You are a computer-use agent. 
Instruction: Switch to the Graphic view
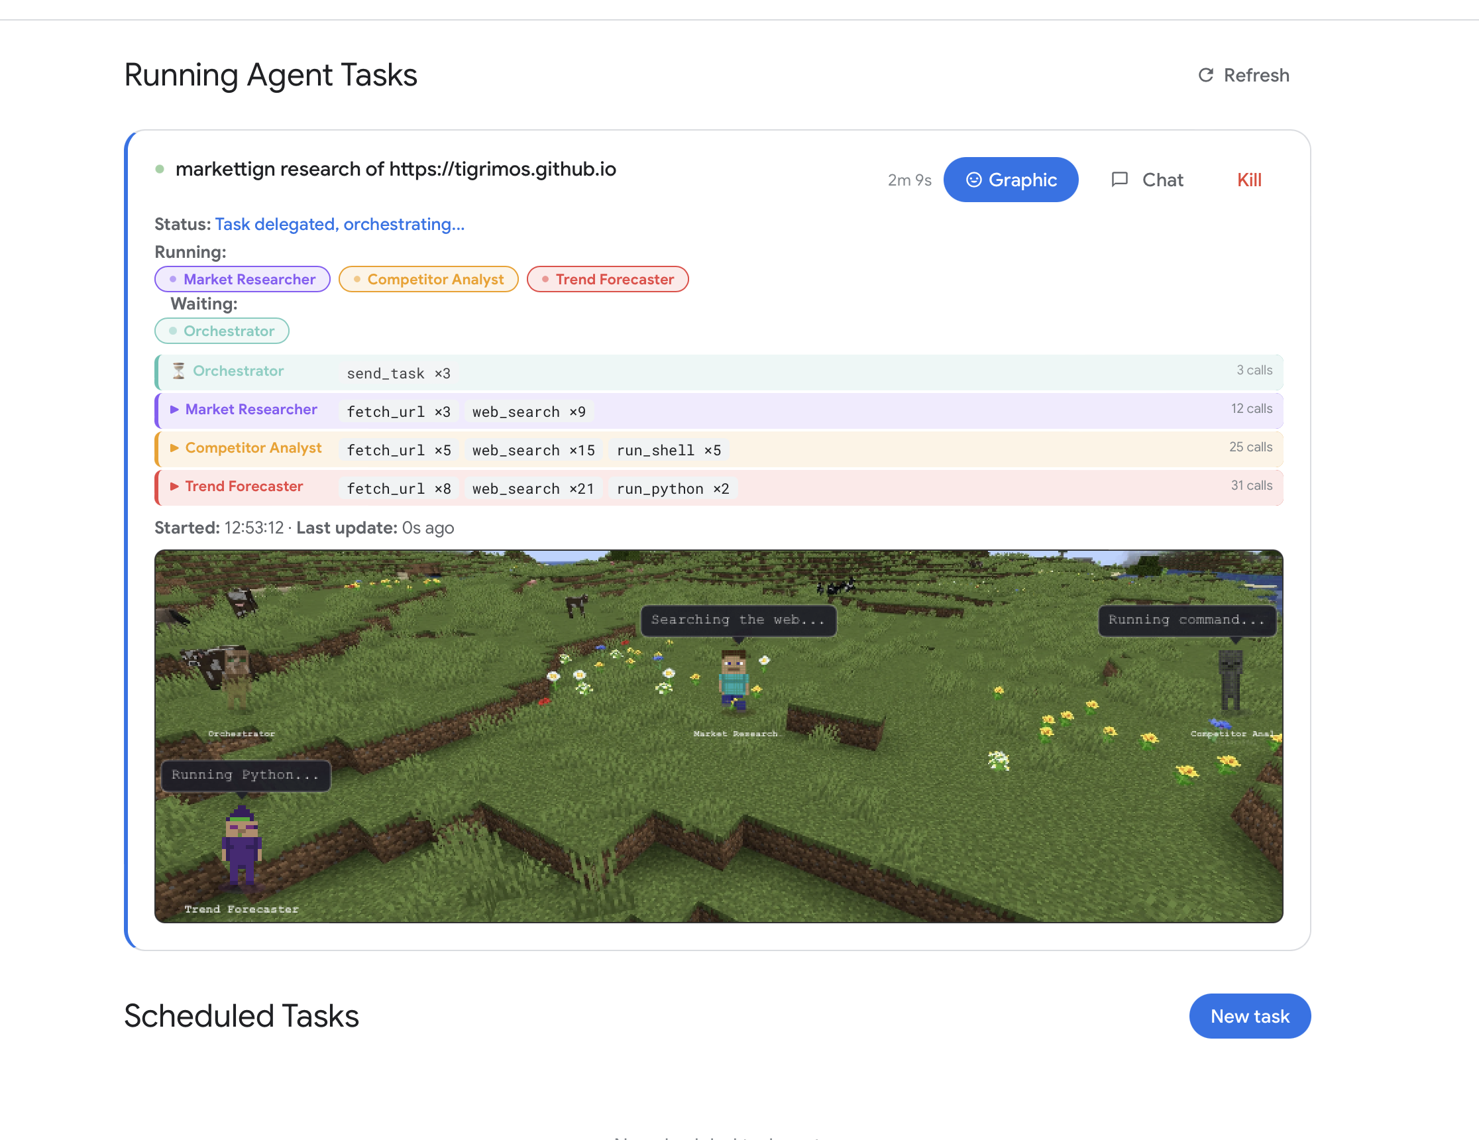coord(1011,180)
